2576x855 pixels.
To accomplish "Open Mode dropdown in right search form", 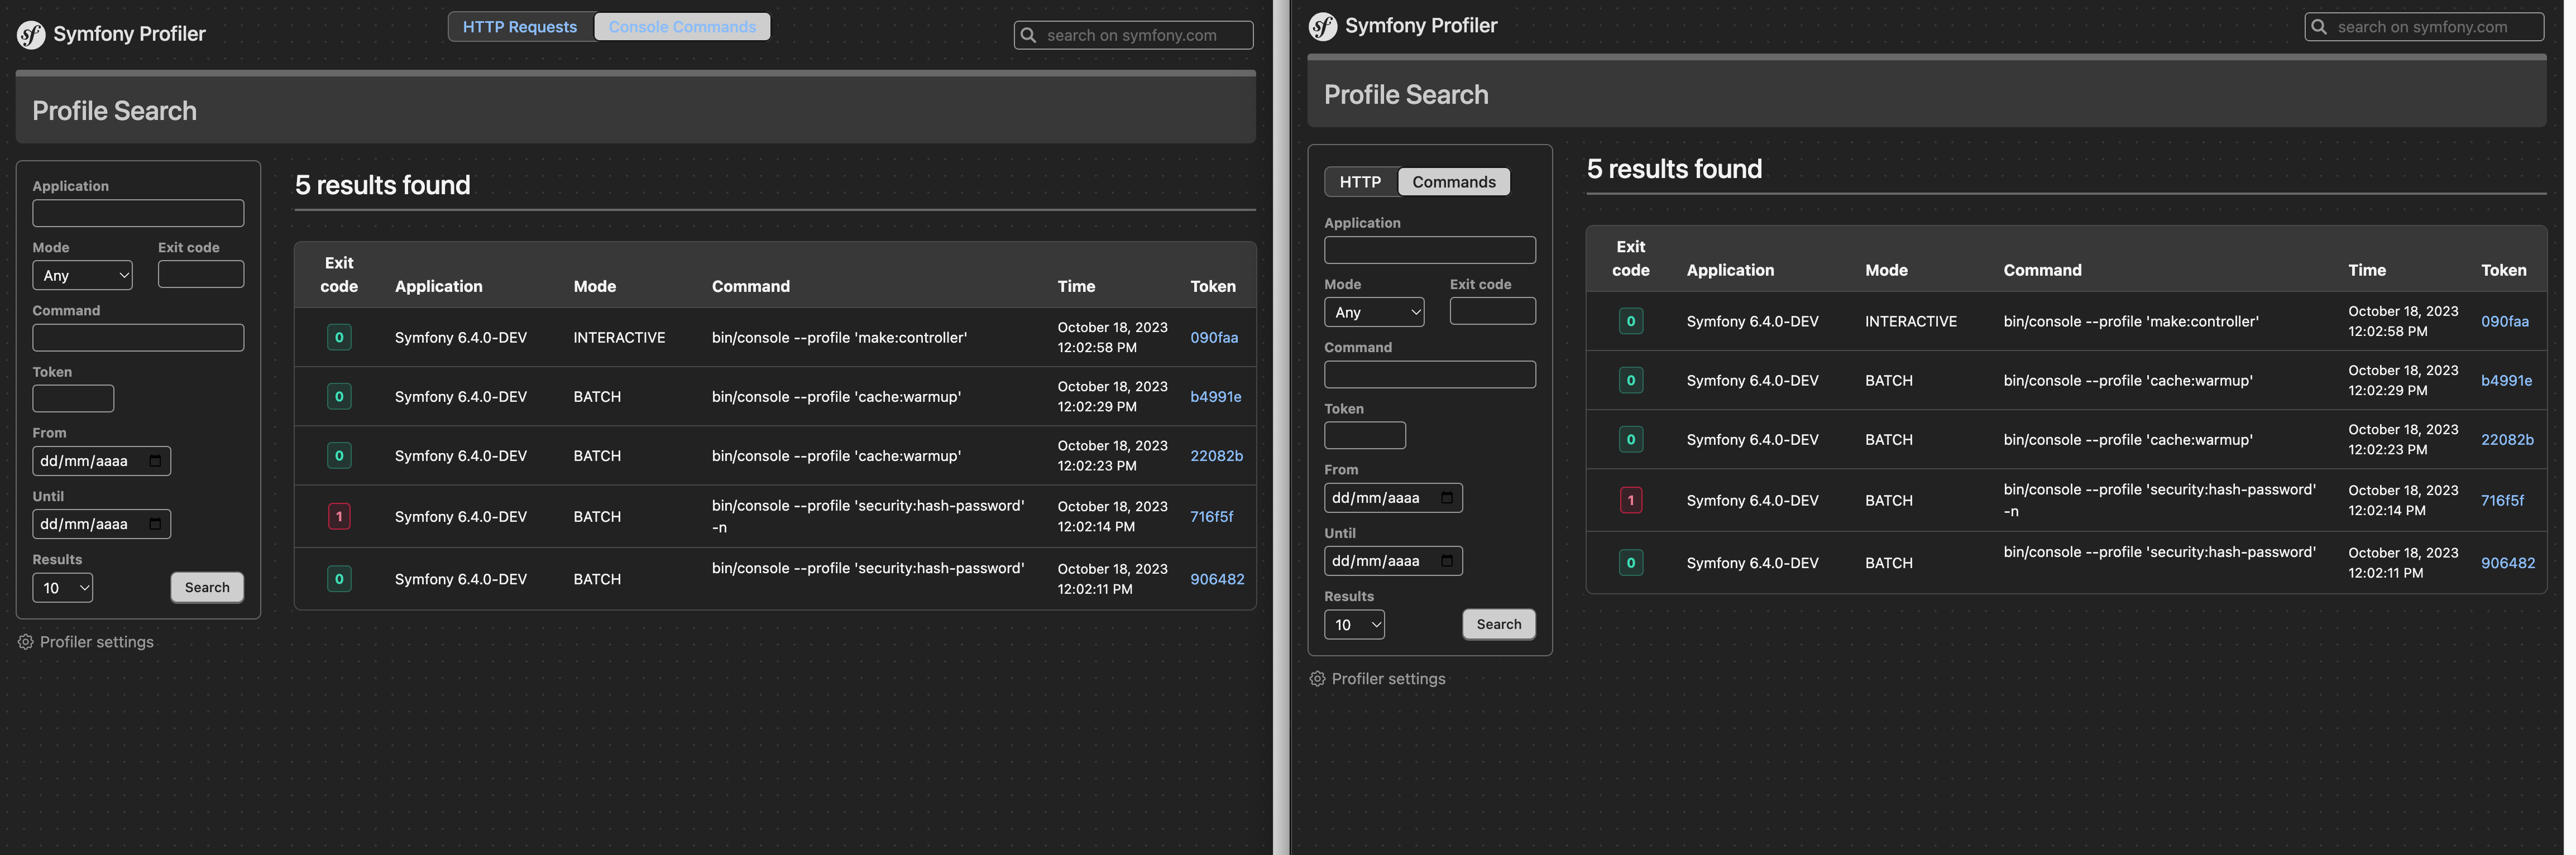I will [x=1375, y=312].
